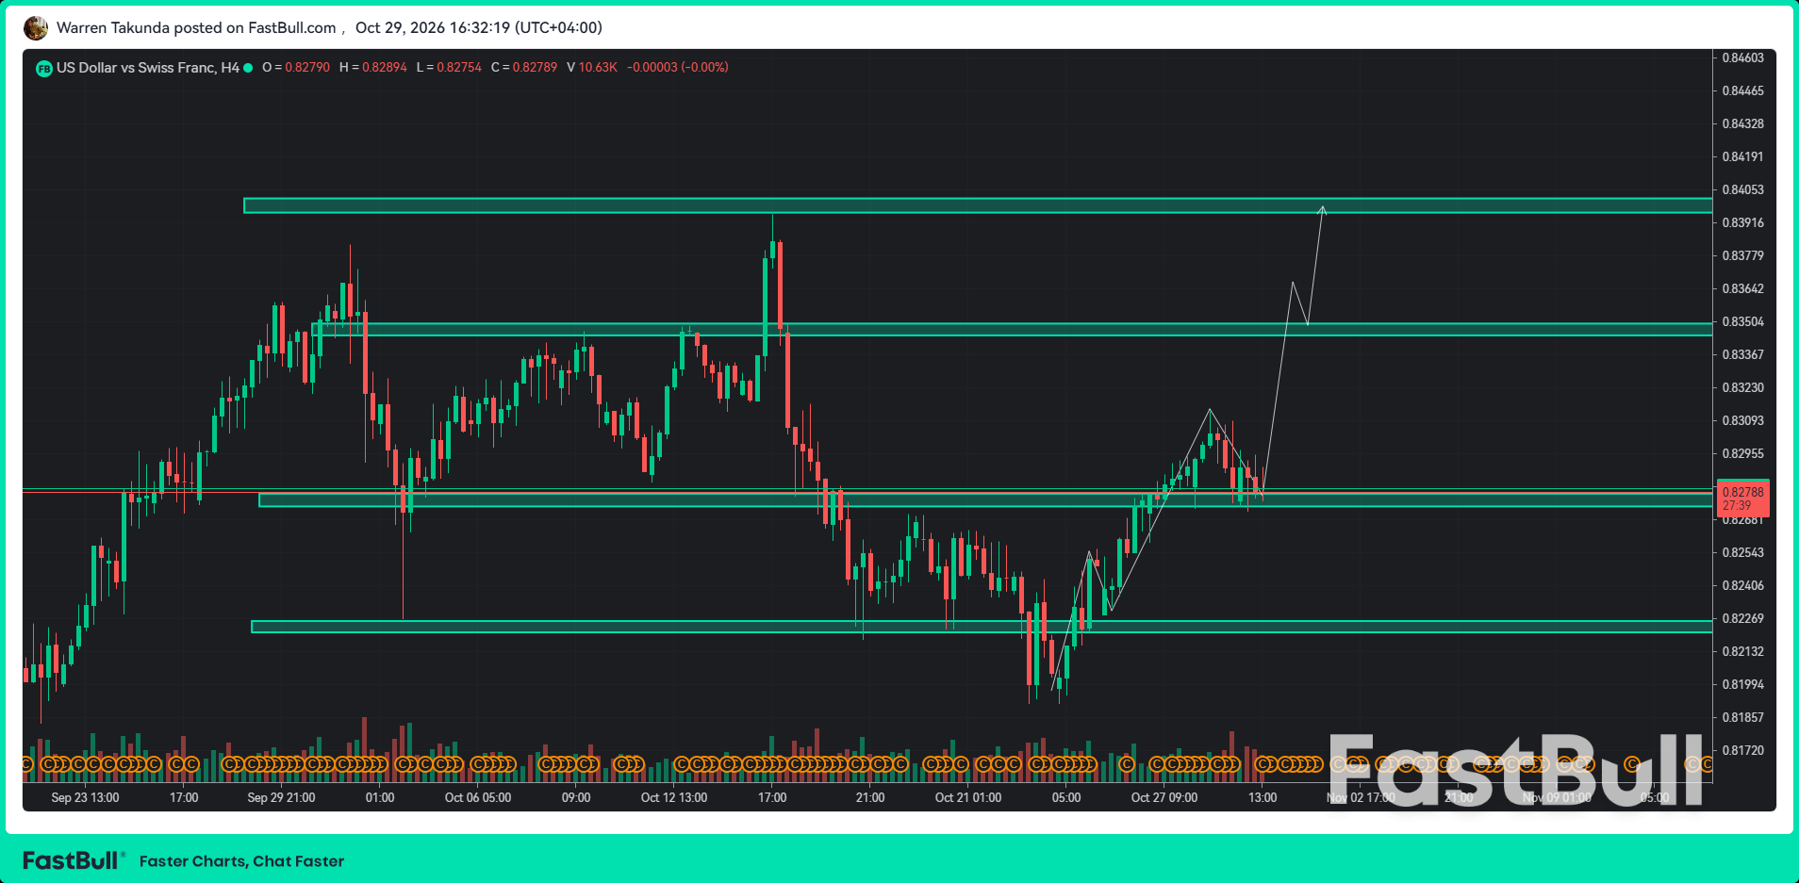Click the time axis label 'Sep 23 13:00'
The width and height of the screenshot is (1799, 883).
click(x=85, y=797)
